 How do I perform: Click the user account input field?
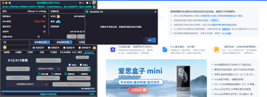click(15, 42)
